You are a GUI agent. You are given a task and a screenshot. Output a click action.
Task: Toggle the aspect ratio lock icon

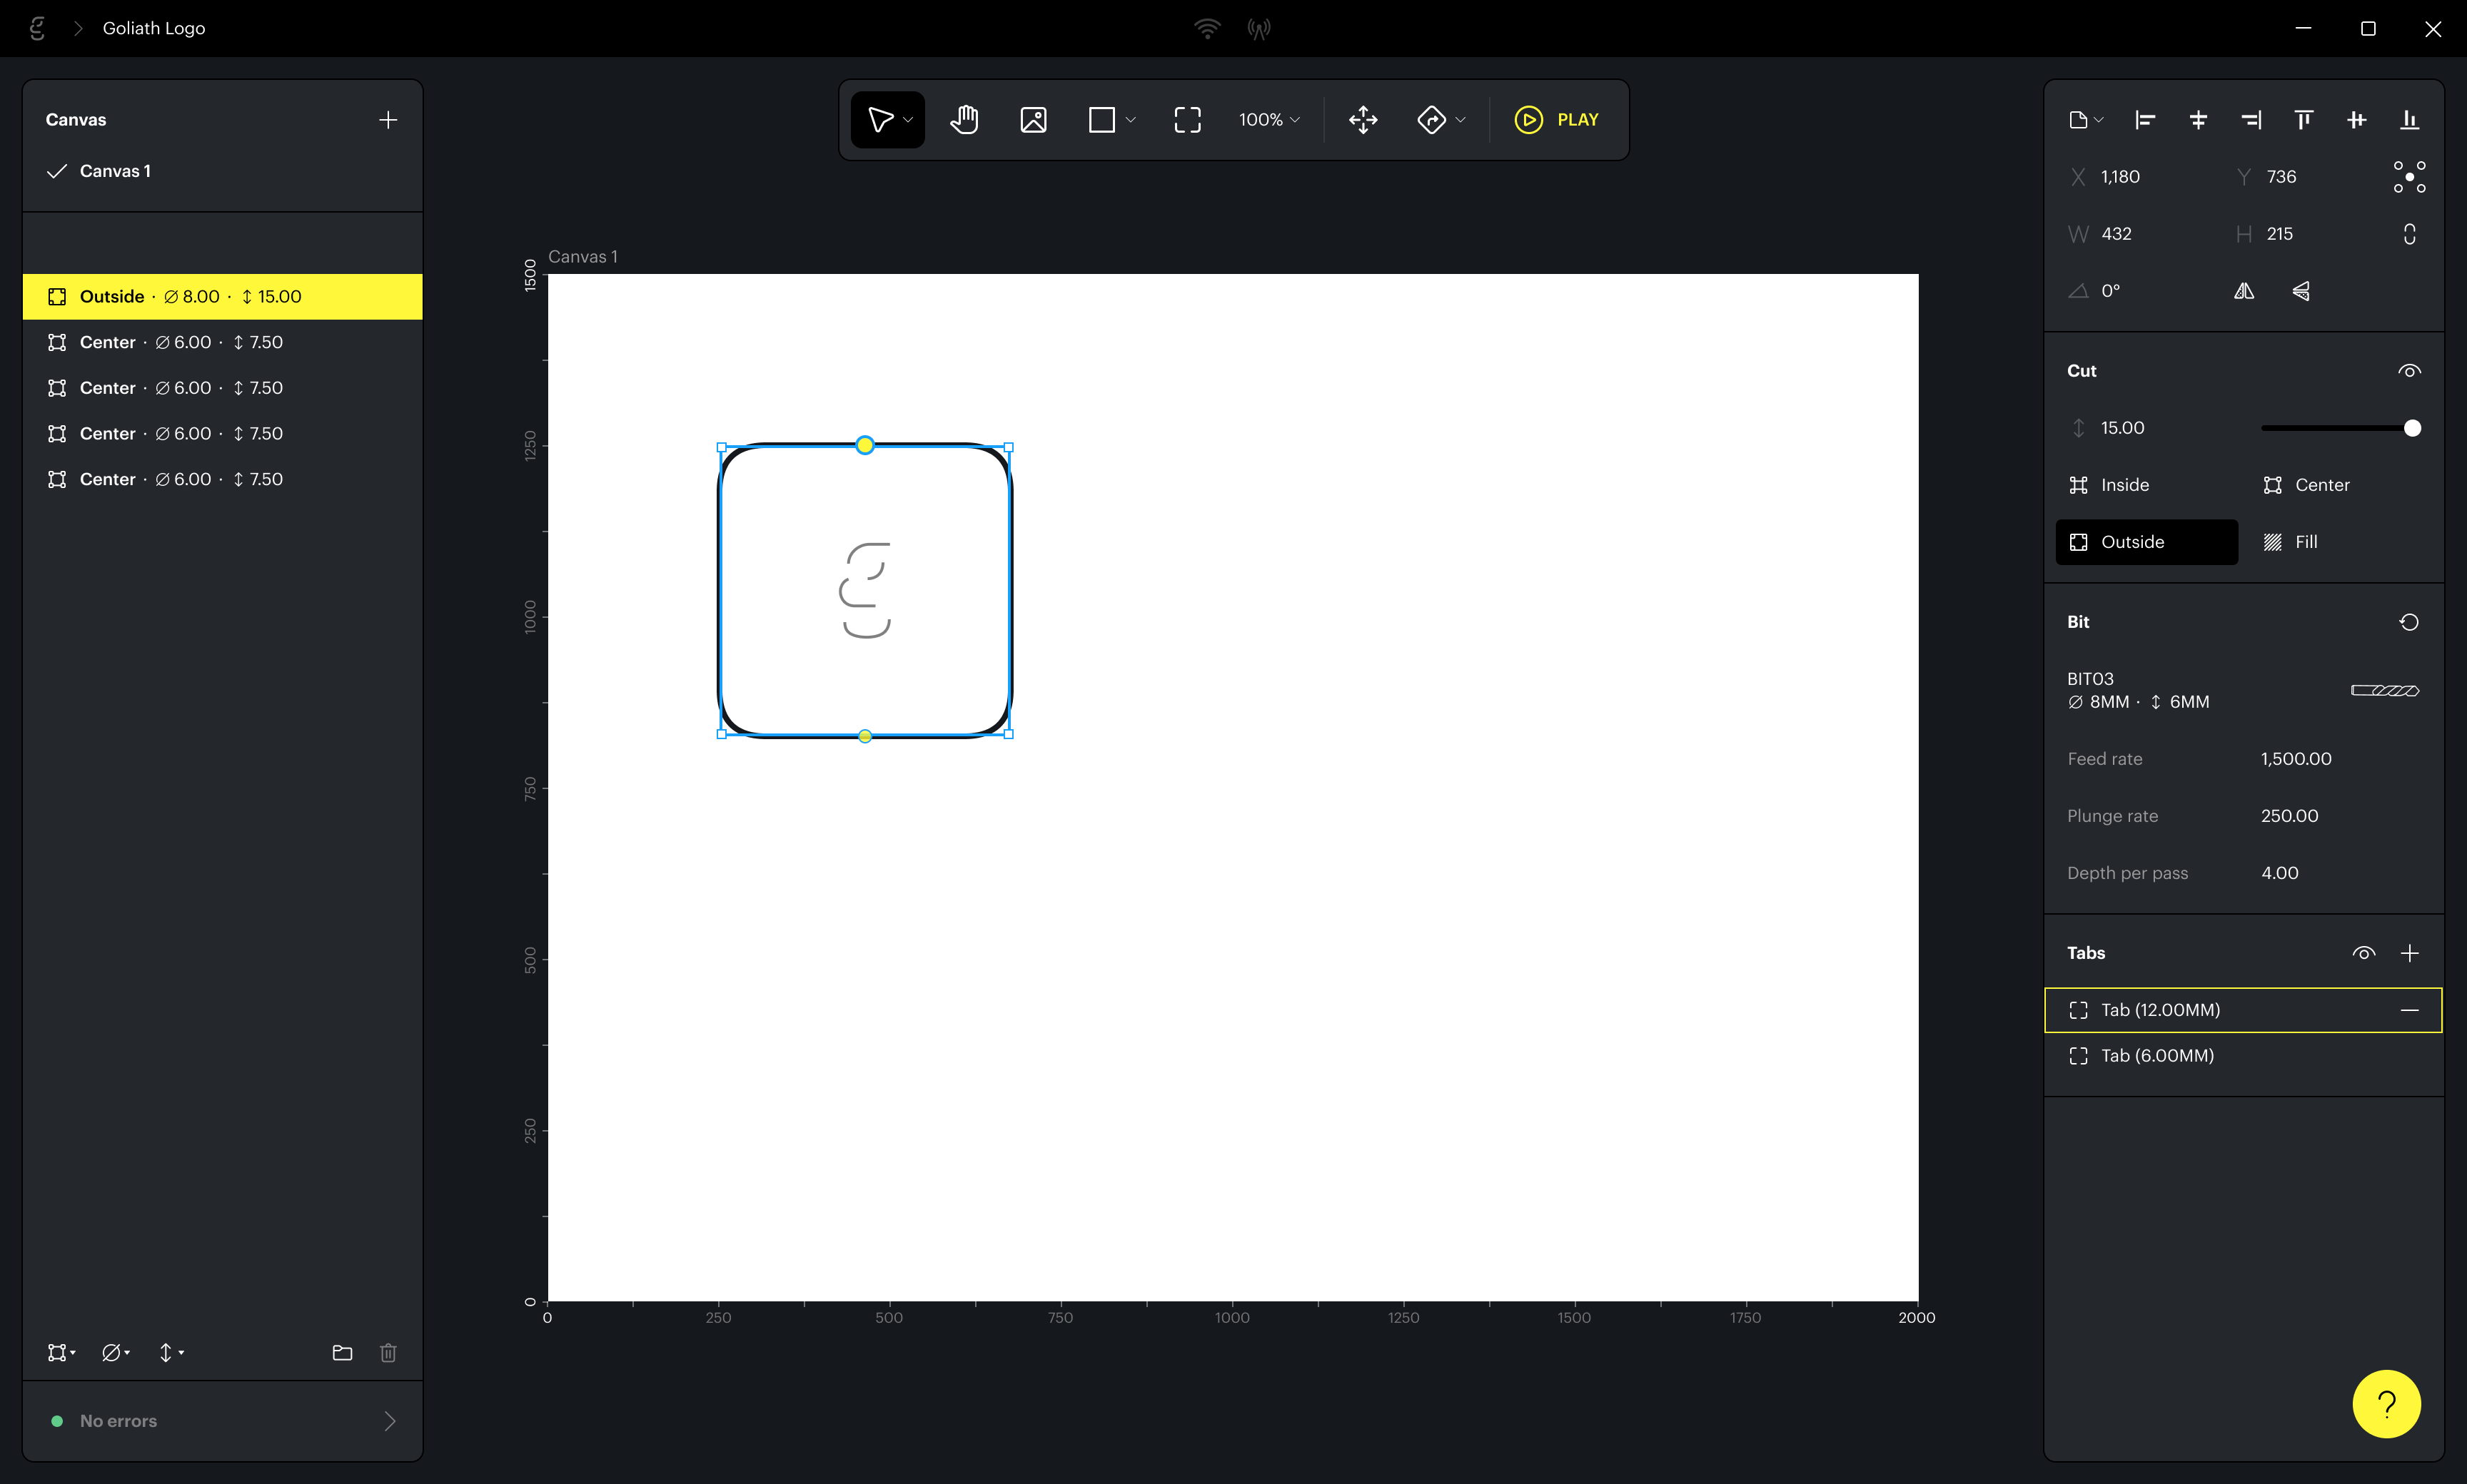[2409, 234]
